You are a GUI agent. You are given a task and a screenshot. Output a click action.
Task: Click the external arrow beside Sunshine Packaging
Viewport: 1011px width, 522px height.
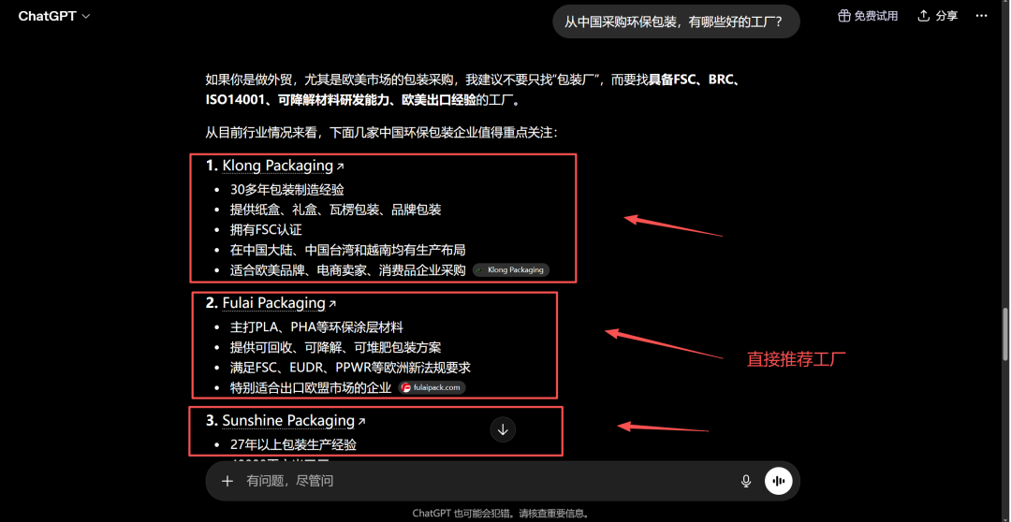pos(361,422)
